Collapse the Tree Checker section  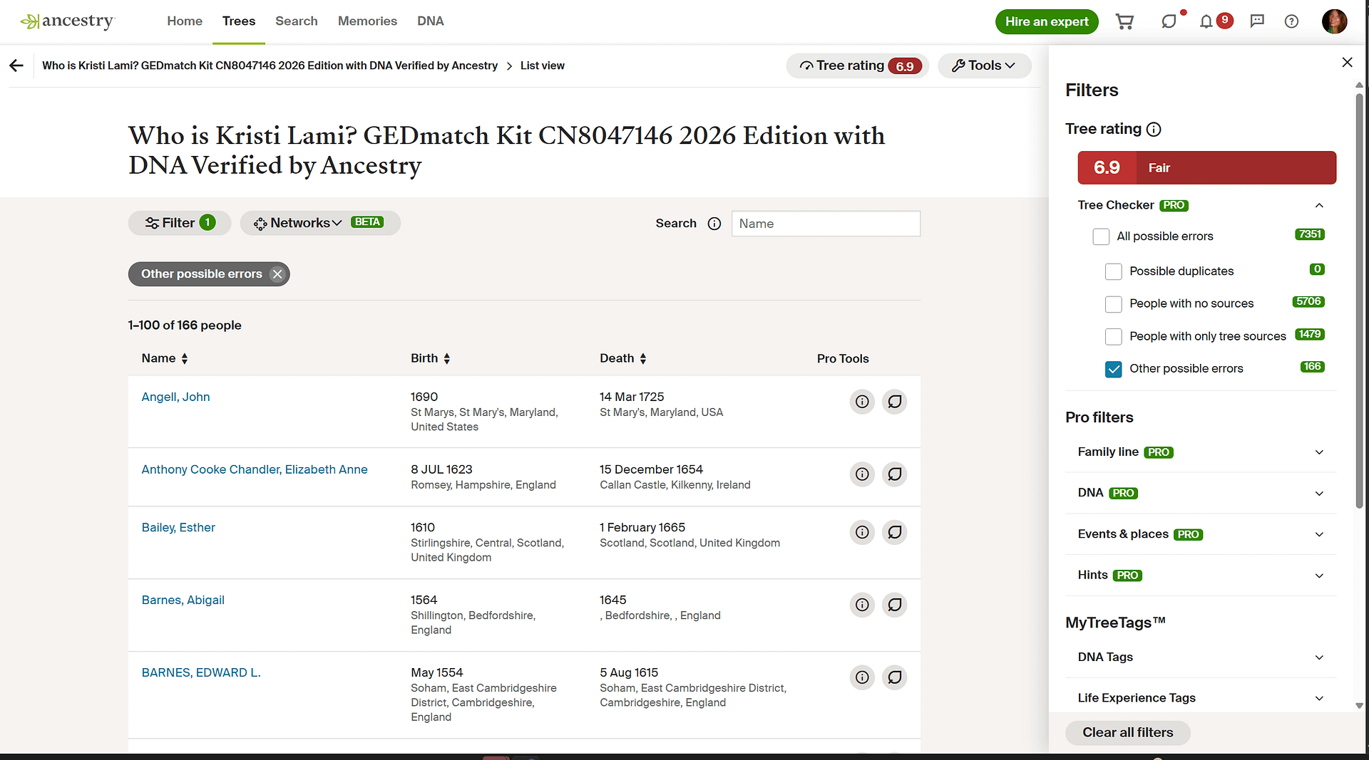1319,206
